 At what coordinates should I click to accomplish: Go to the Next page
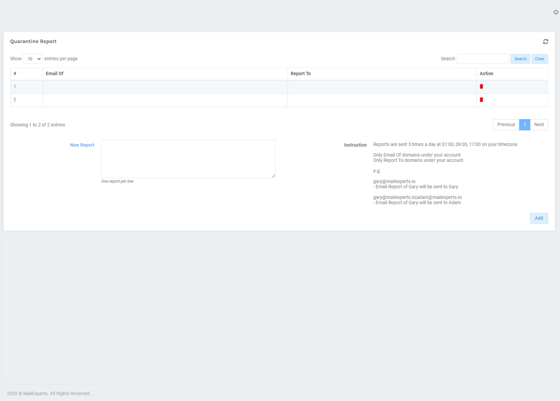[539, 124]
